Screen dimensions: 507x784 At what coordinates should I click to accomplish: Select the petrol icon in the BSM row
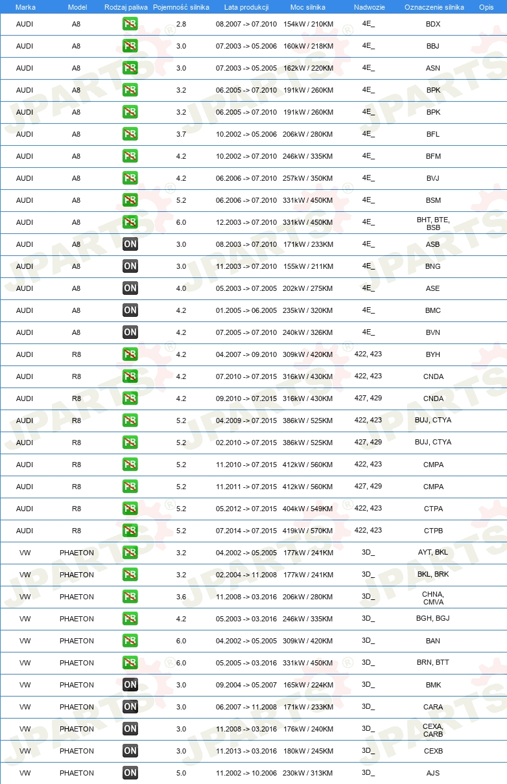(130, 200)
